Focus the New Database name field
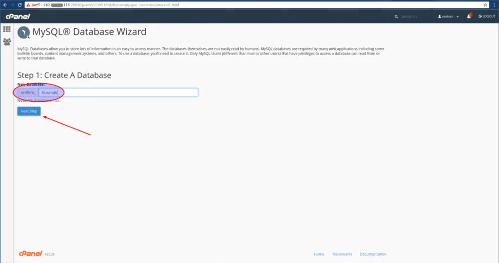This screenshot has width=499, height=263. pos(118,93)
